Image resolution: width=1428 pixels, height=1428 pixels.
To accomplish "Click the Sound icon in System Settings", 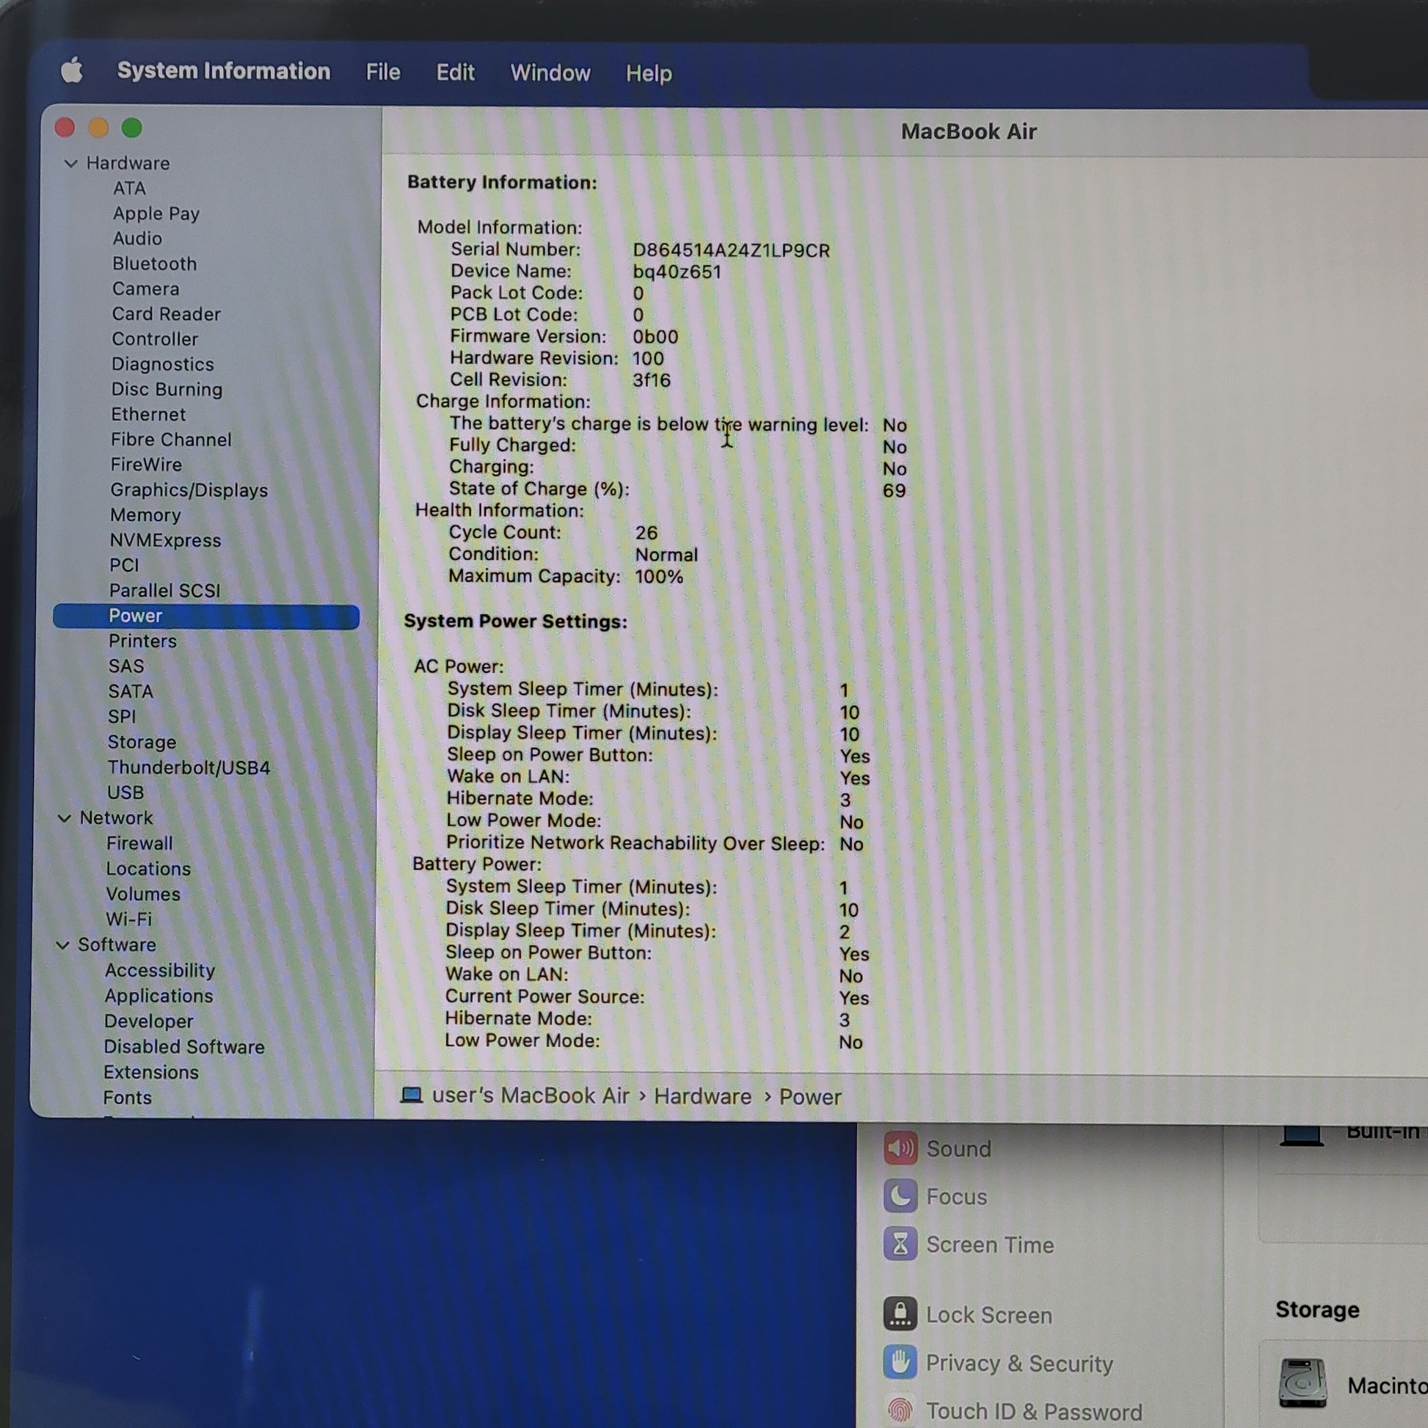I will click(x=900, y=1148).
